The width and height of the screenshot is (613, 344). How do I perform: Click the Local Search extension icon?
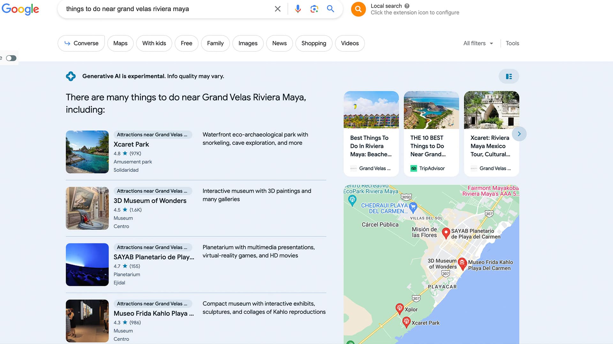(358, 9)
